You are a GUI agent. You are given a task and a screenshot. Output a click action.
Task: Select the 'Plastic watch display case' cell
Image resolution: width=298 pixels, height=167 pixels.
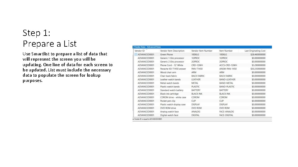pyautogui.click(x=173, y=105)
